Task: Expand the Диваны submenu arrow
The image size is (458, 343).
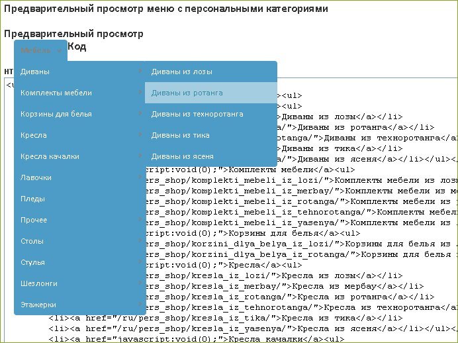Action: (140, 72)
